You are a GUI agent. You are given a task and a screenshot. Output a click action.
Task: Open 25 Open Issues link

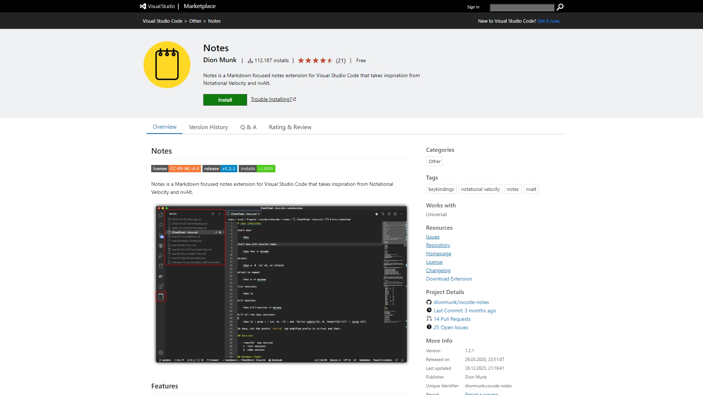(x=451, y=327)
